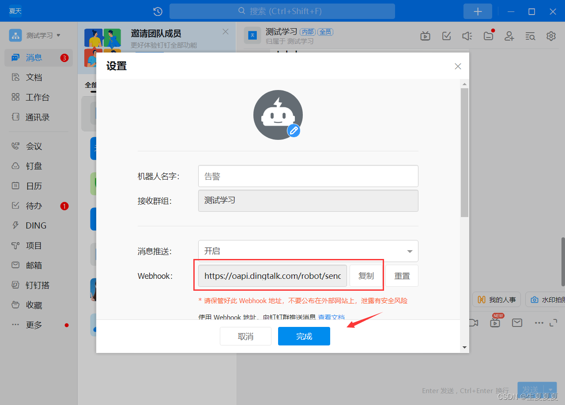The image size is (565, 405).
Task: Open the send options arrow
Action: 550,390
